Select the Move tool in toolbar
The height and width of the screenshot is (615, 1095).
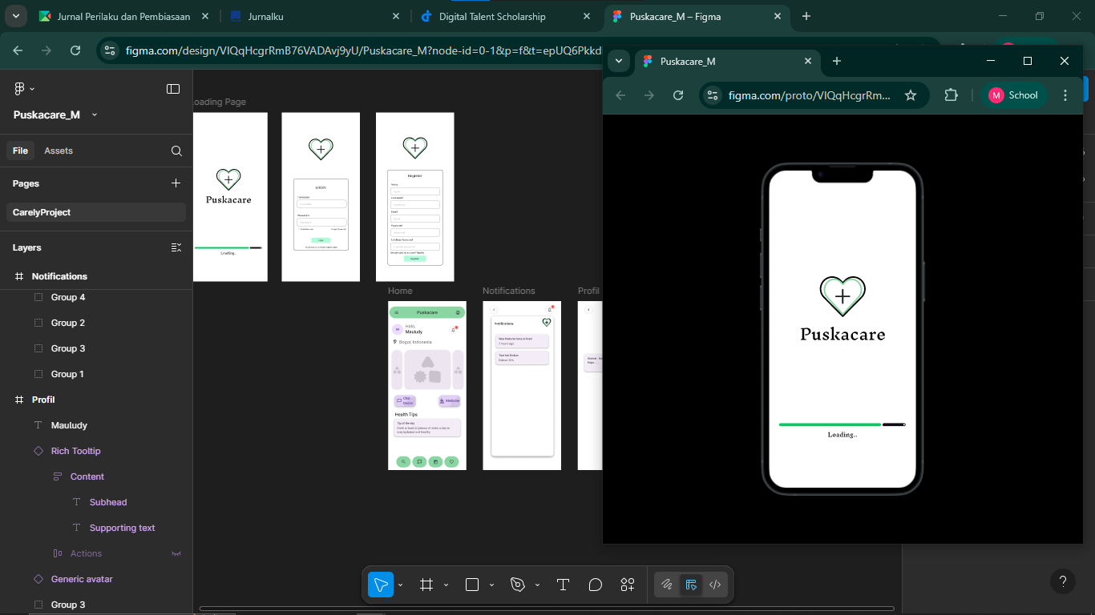(381, 585)
